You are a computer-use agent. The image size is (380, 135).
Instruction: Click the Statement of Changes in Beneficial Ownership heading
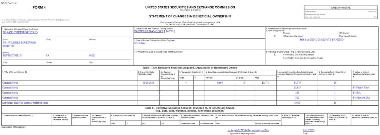click(x=190, y=16)
